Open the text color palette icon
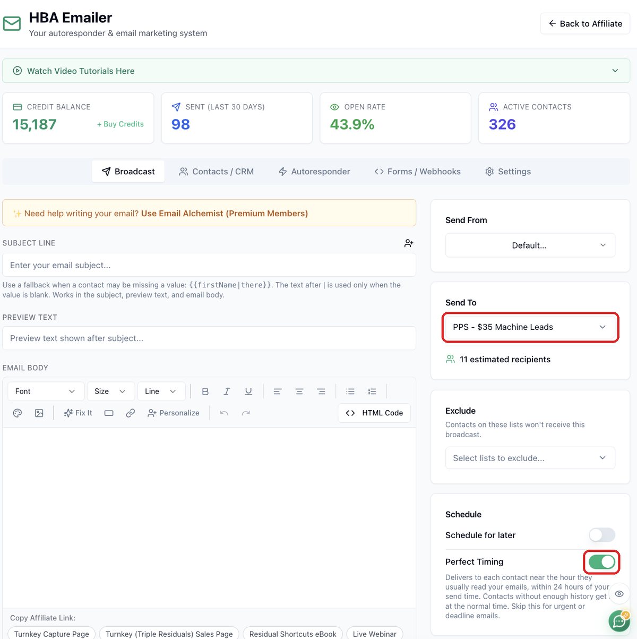This screenshot has width=637, height=639. coord(18,413)
